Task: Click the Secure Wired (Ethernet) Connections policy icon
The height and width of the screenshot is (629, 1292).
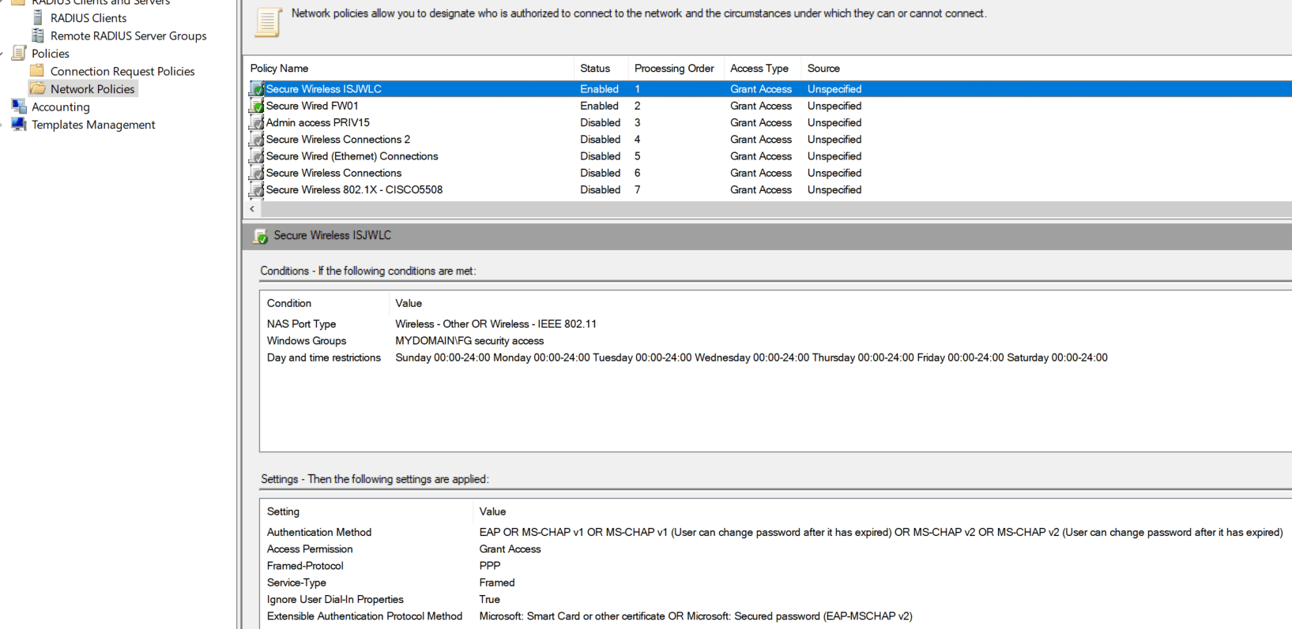Action: [257, 156]
